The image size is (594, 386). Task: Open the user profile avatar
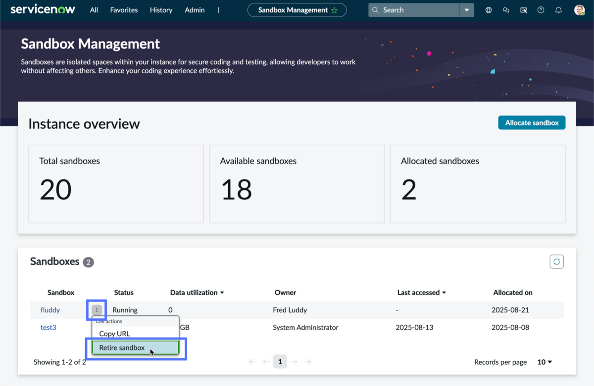[580, 10]
